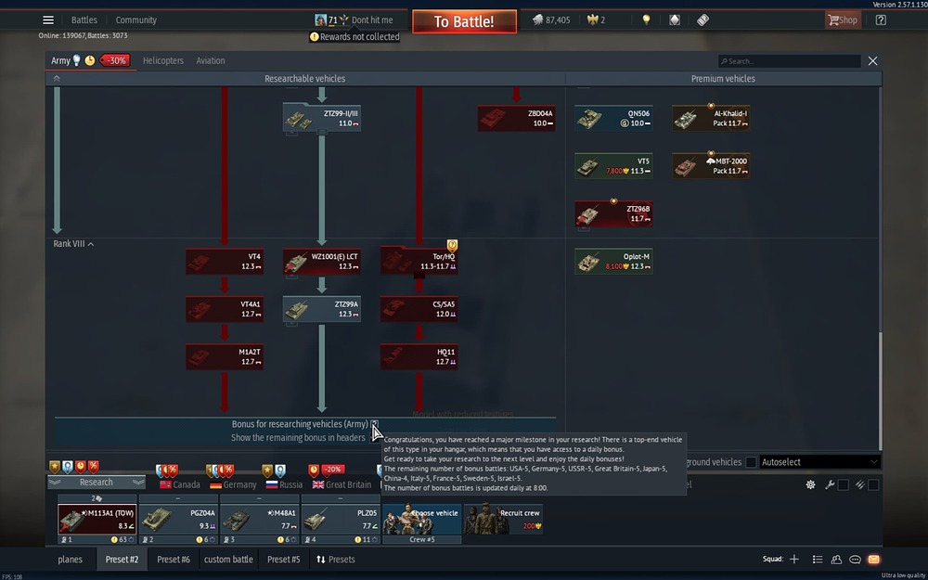
Task: Open the chat speech bubble icon
Action: coord(855,560)
